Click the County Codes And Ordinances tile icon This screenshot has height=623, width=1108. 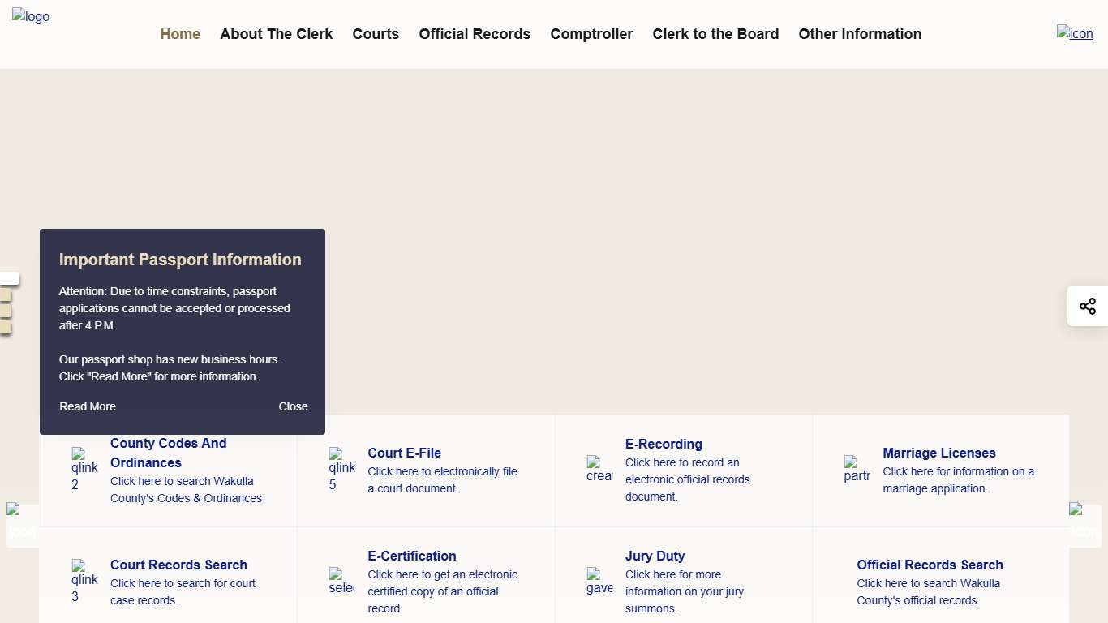click(84, 470)
